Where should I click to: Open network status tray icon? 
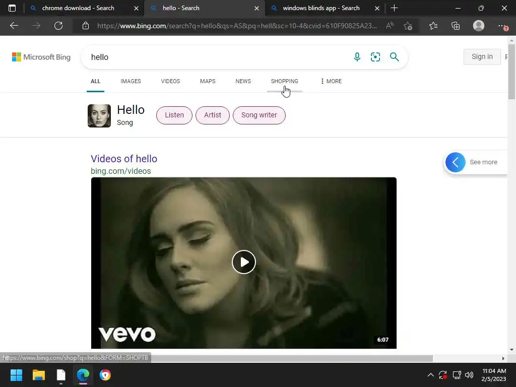pyautogui.click(x=457, y=375)
